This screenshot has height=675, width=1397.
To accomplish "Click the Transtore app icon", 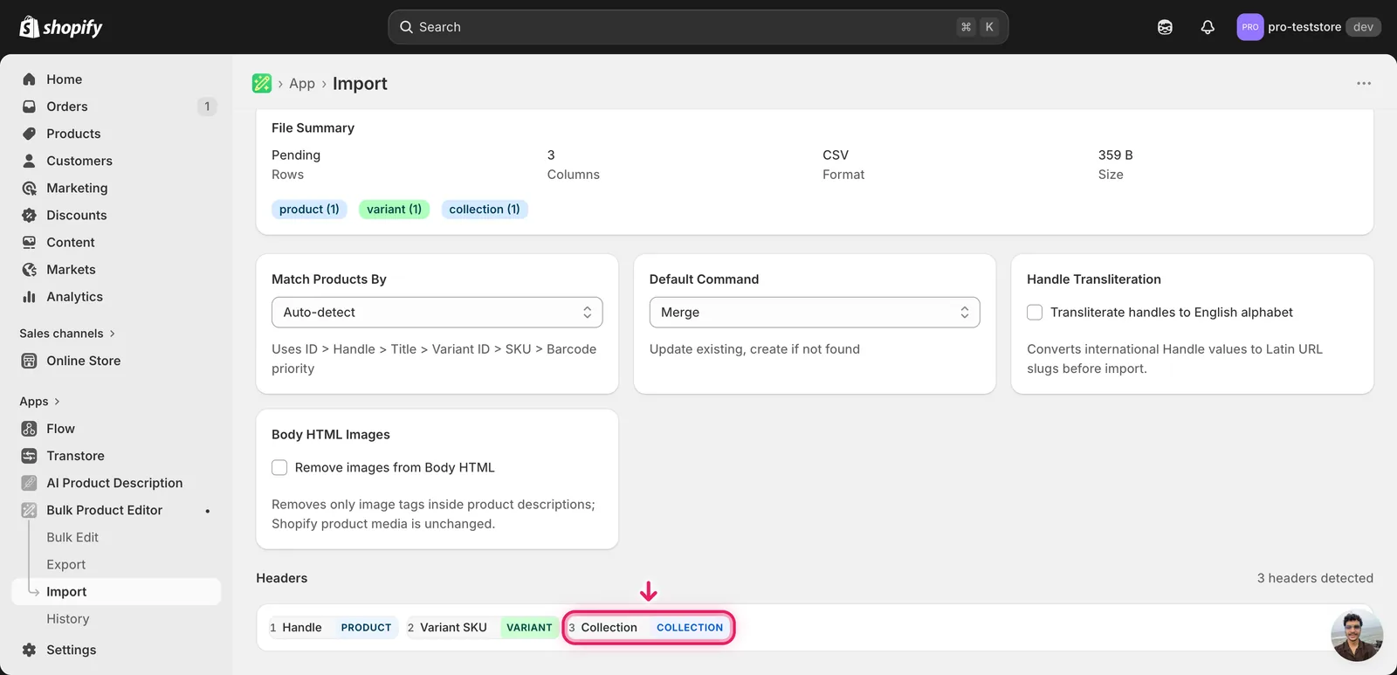I will coord(29,456).
